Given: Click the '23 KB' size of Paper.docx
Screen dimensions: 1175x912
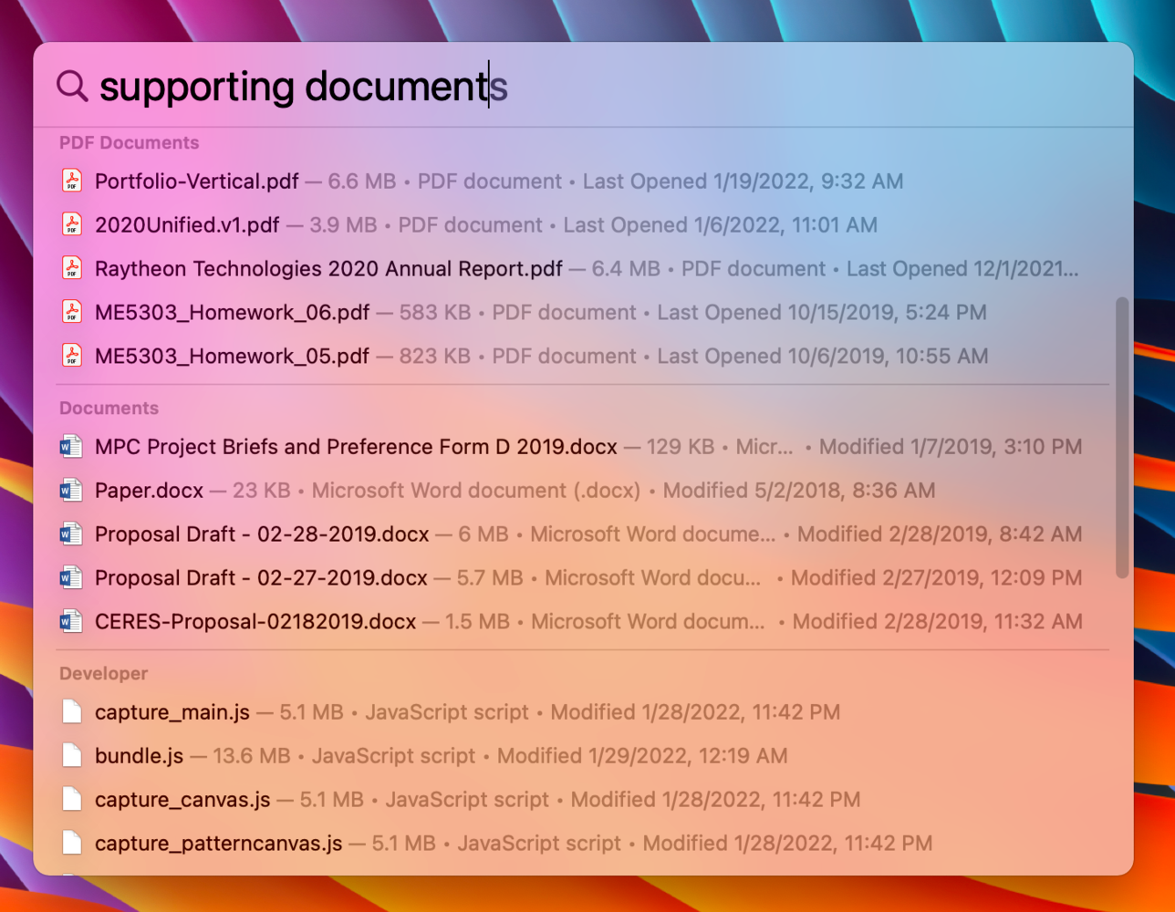Looking at the screenshot, I should 262,490.
